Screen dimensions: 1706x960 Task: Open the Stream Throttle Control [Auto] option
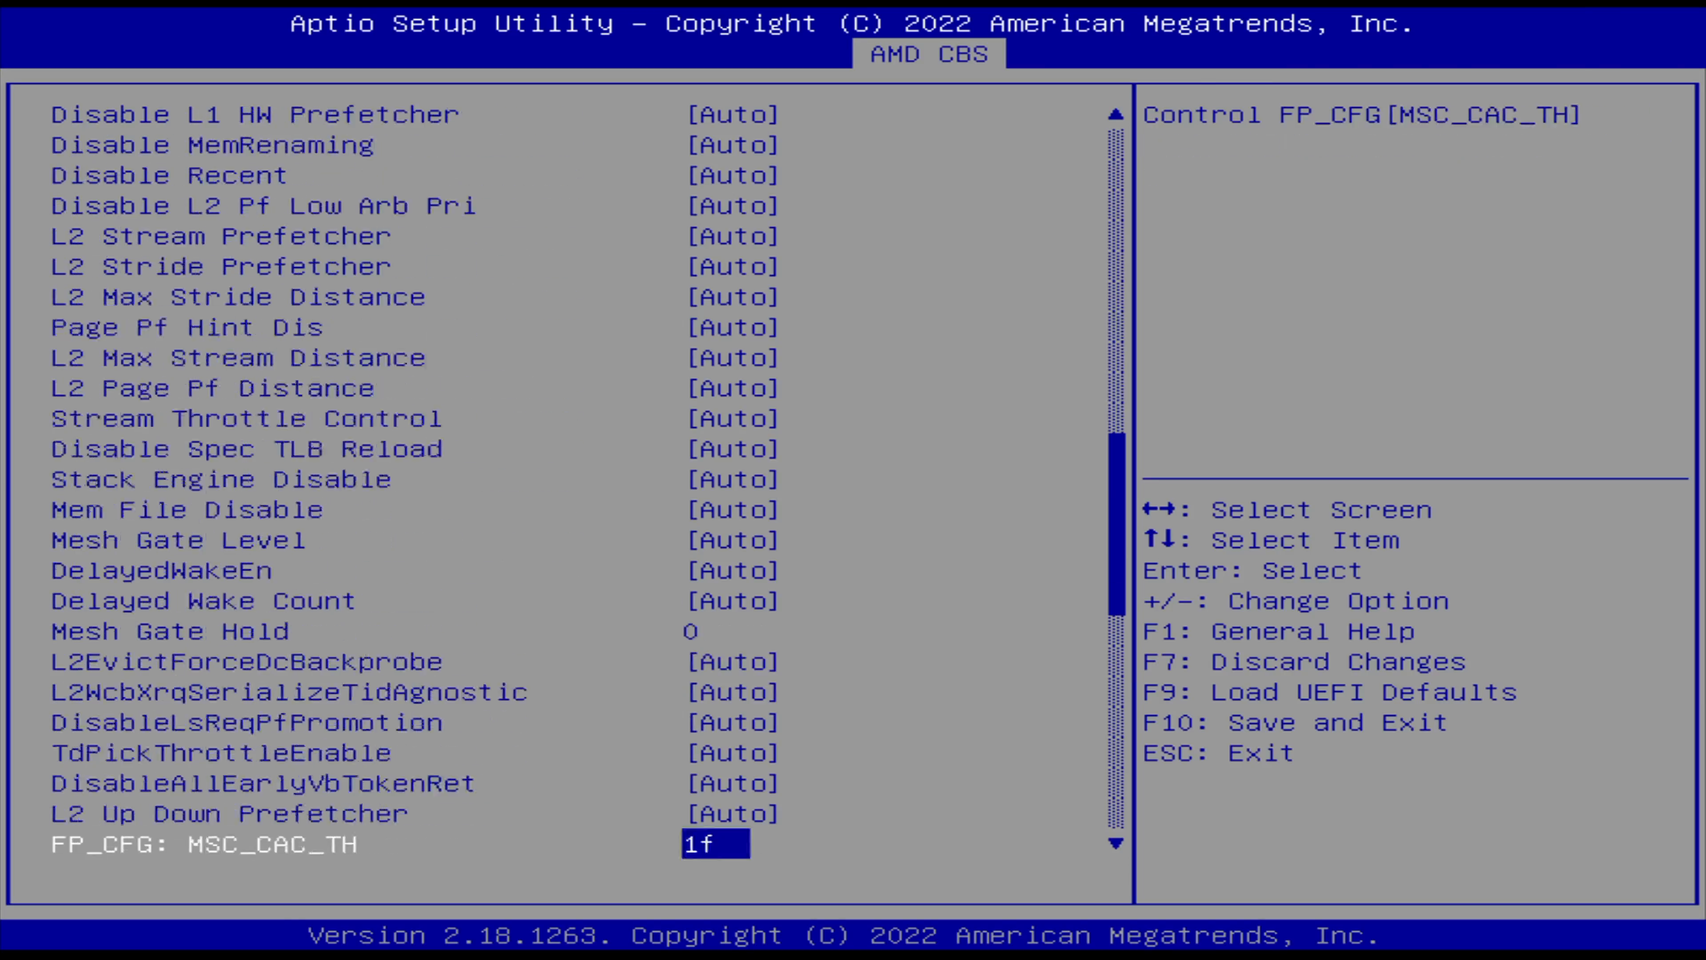click(733, 420)
